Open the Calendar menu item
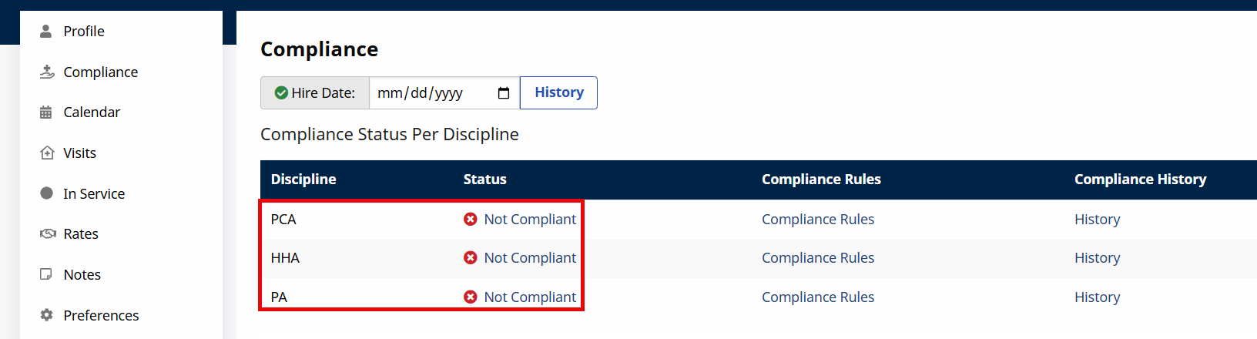This screenshot has height=339, width=1257. (x=92, y=112)
